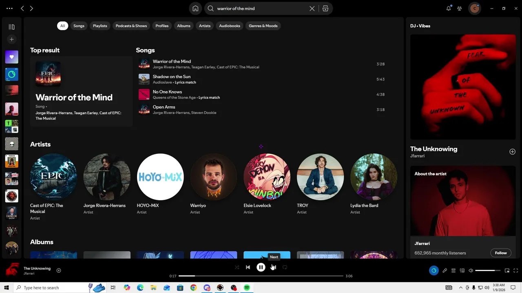Follow the artist Jfarrari
522x293 pixels.
[501, 253]
